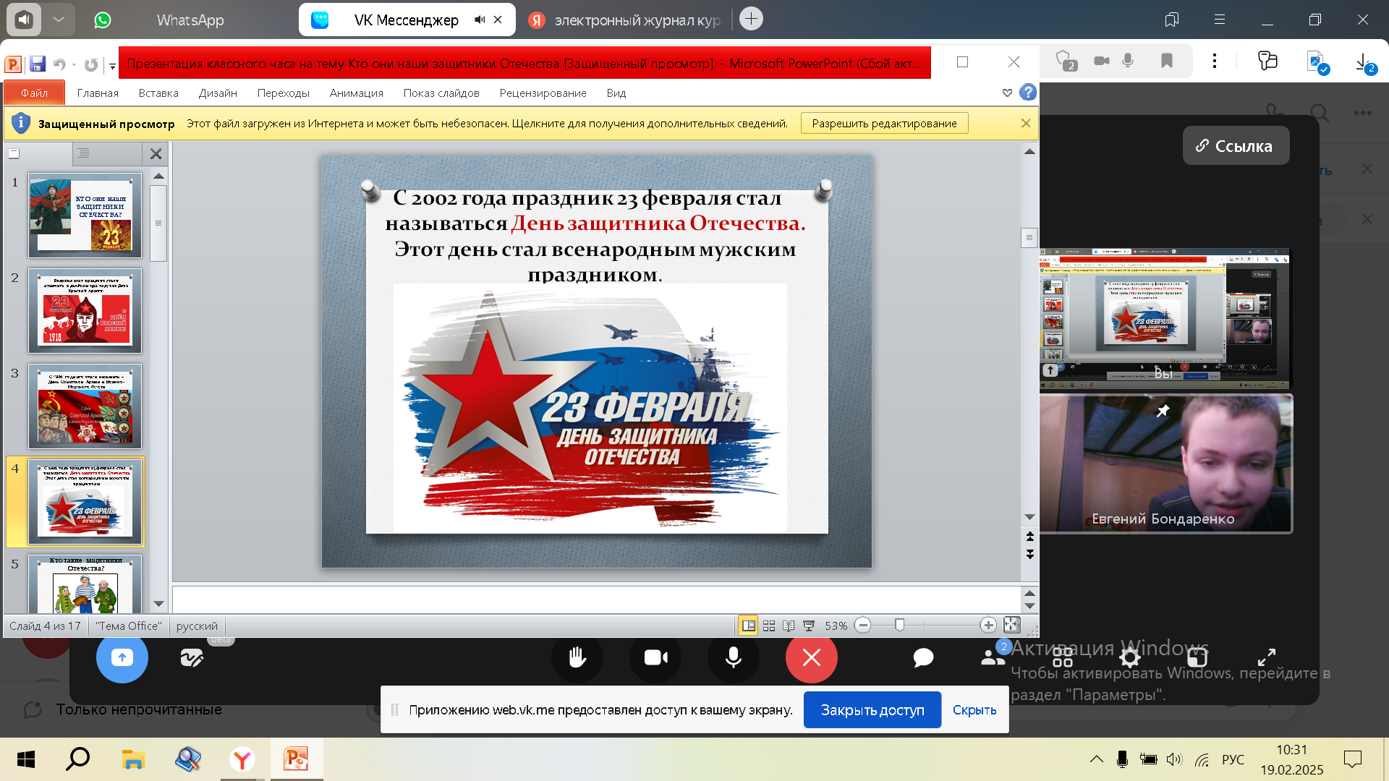Open the Вид ribbon tab
The width and height of the screenshot is (1389, 781).
tap(616, 93)
